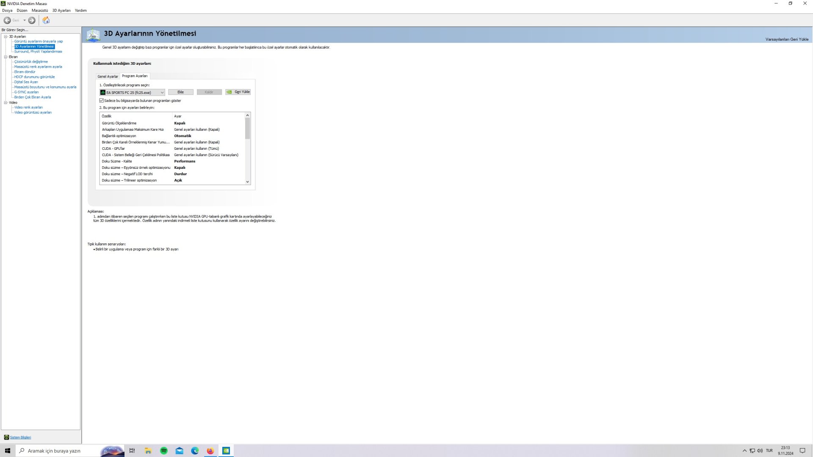The image size is (813, 457).
Task: Select G-SYNC ayarları in the tree
Action: (26, 92)
